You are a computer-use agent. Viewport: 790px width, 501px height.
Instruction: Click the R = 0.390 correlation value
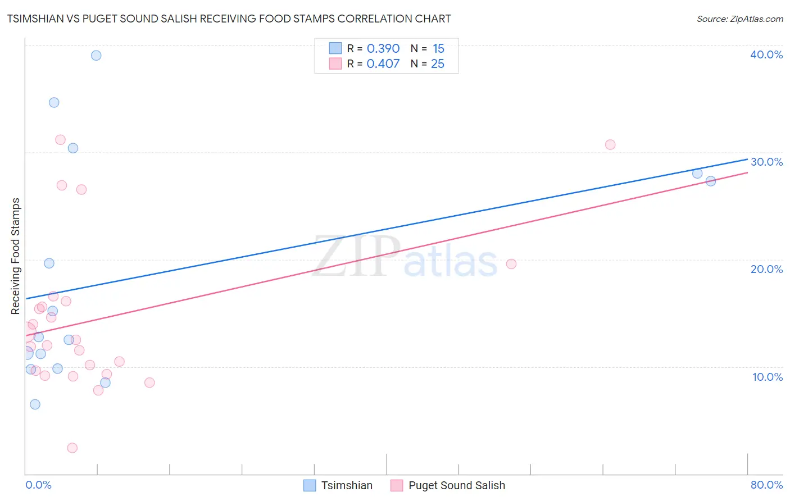pos(373,48)
